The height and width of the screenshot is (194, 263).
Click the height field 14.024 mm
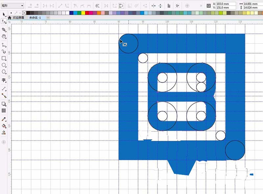tap(253, 8)
